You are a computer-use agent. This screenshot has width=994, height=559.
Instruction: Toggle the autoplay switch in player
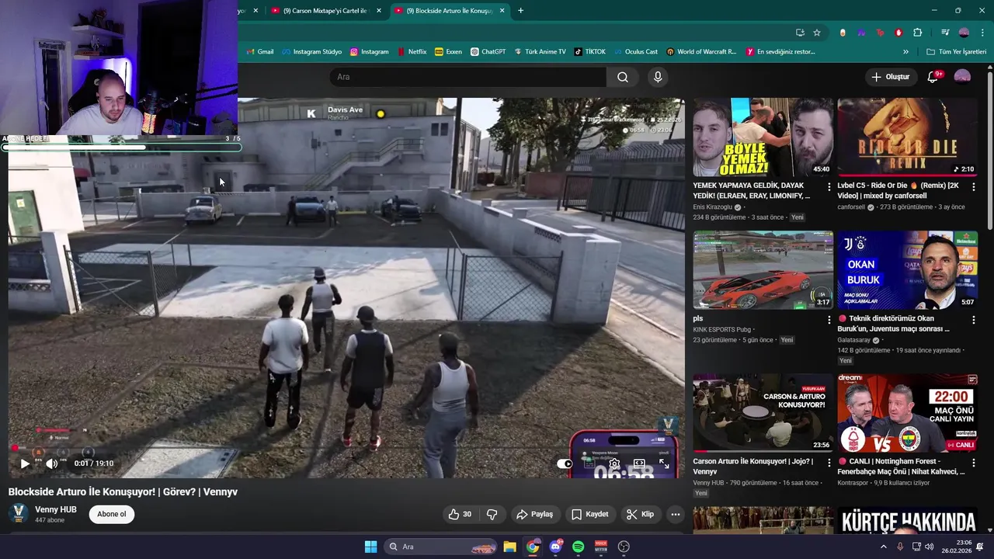point(565,464)
